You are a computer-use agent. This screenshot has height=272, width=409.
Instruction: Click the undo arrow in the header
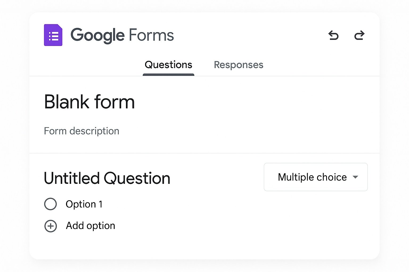pos(333,35)
